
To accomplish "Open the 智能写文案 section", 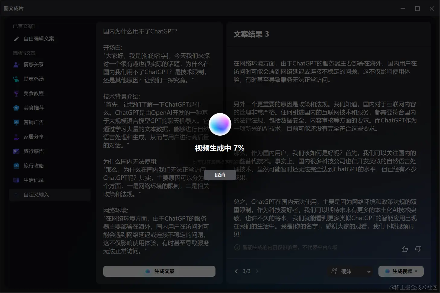I will pyautogui.click(x=24, y=53).
